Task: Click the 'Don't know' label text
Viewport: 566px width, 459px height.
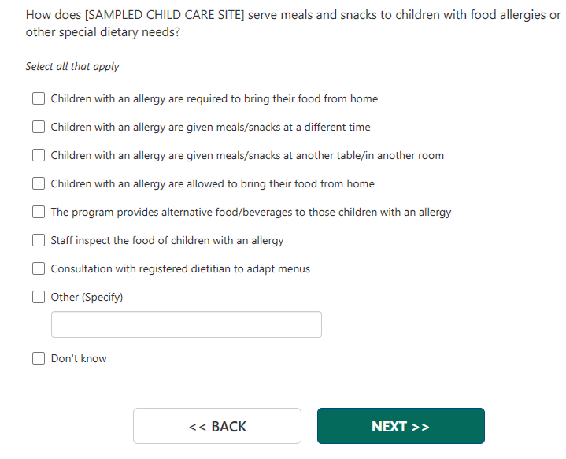Action: pos(79,359)
